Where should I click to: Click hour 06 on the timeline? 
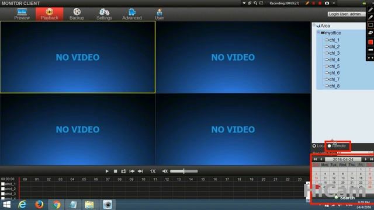coord(96,179)
